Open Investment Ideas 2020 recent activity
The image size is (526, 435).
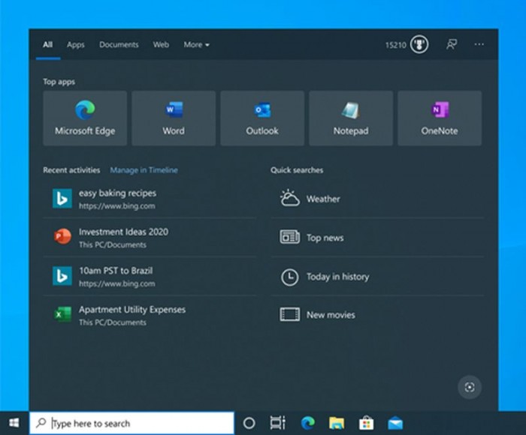[123, 237]
